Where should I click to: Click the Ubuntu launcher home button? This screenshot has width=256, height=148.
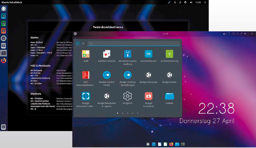coord(4,9)
